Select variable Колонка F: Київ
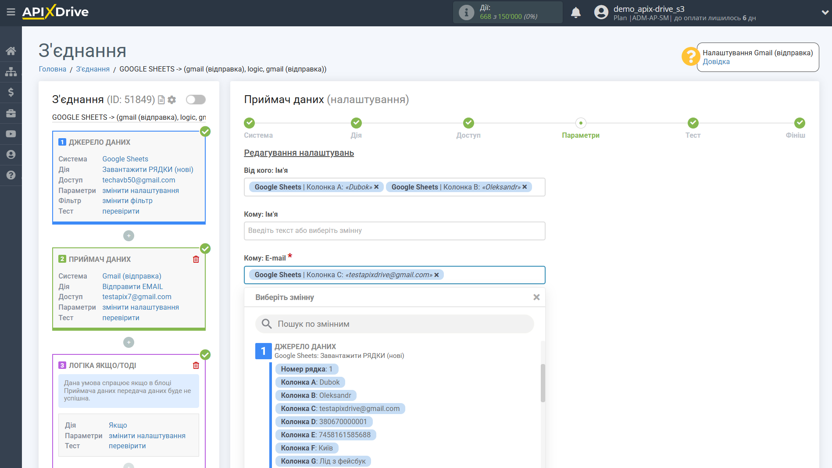Viewport: 832px width, 468px height. [307, 448]
